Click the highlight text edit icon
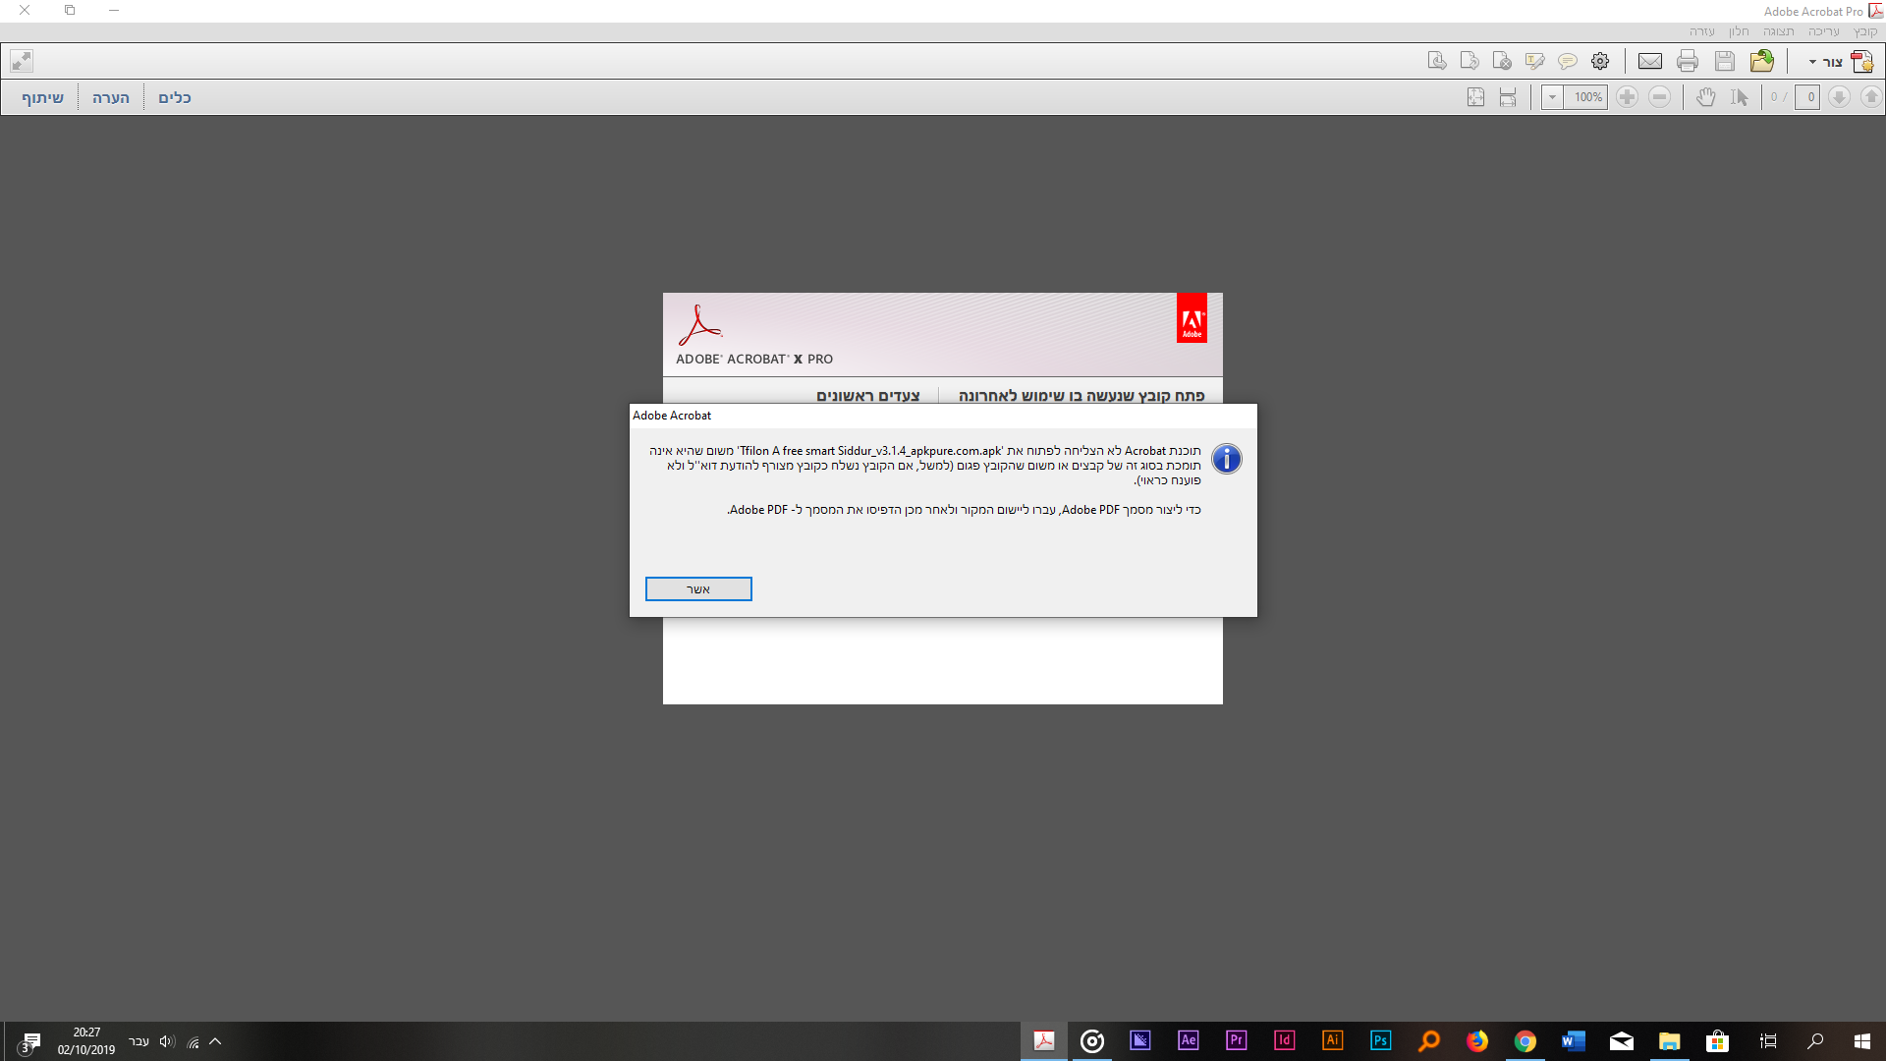The width and height of the screenshot is (1886, 1061). click(1534, 61)
